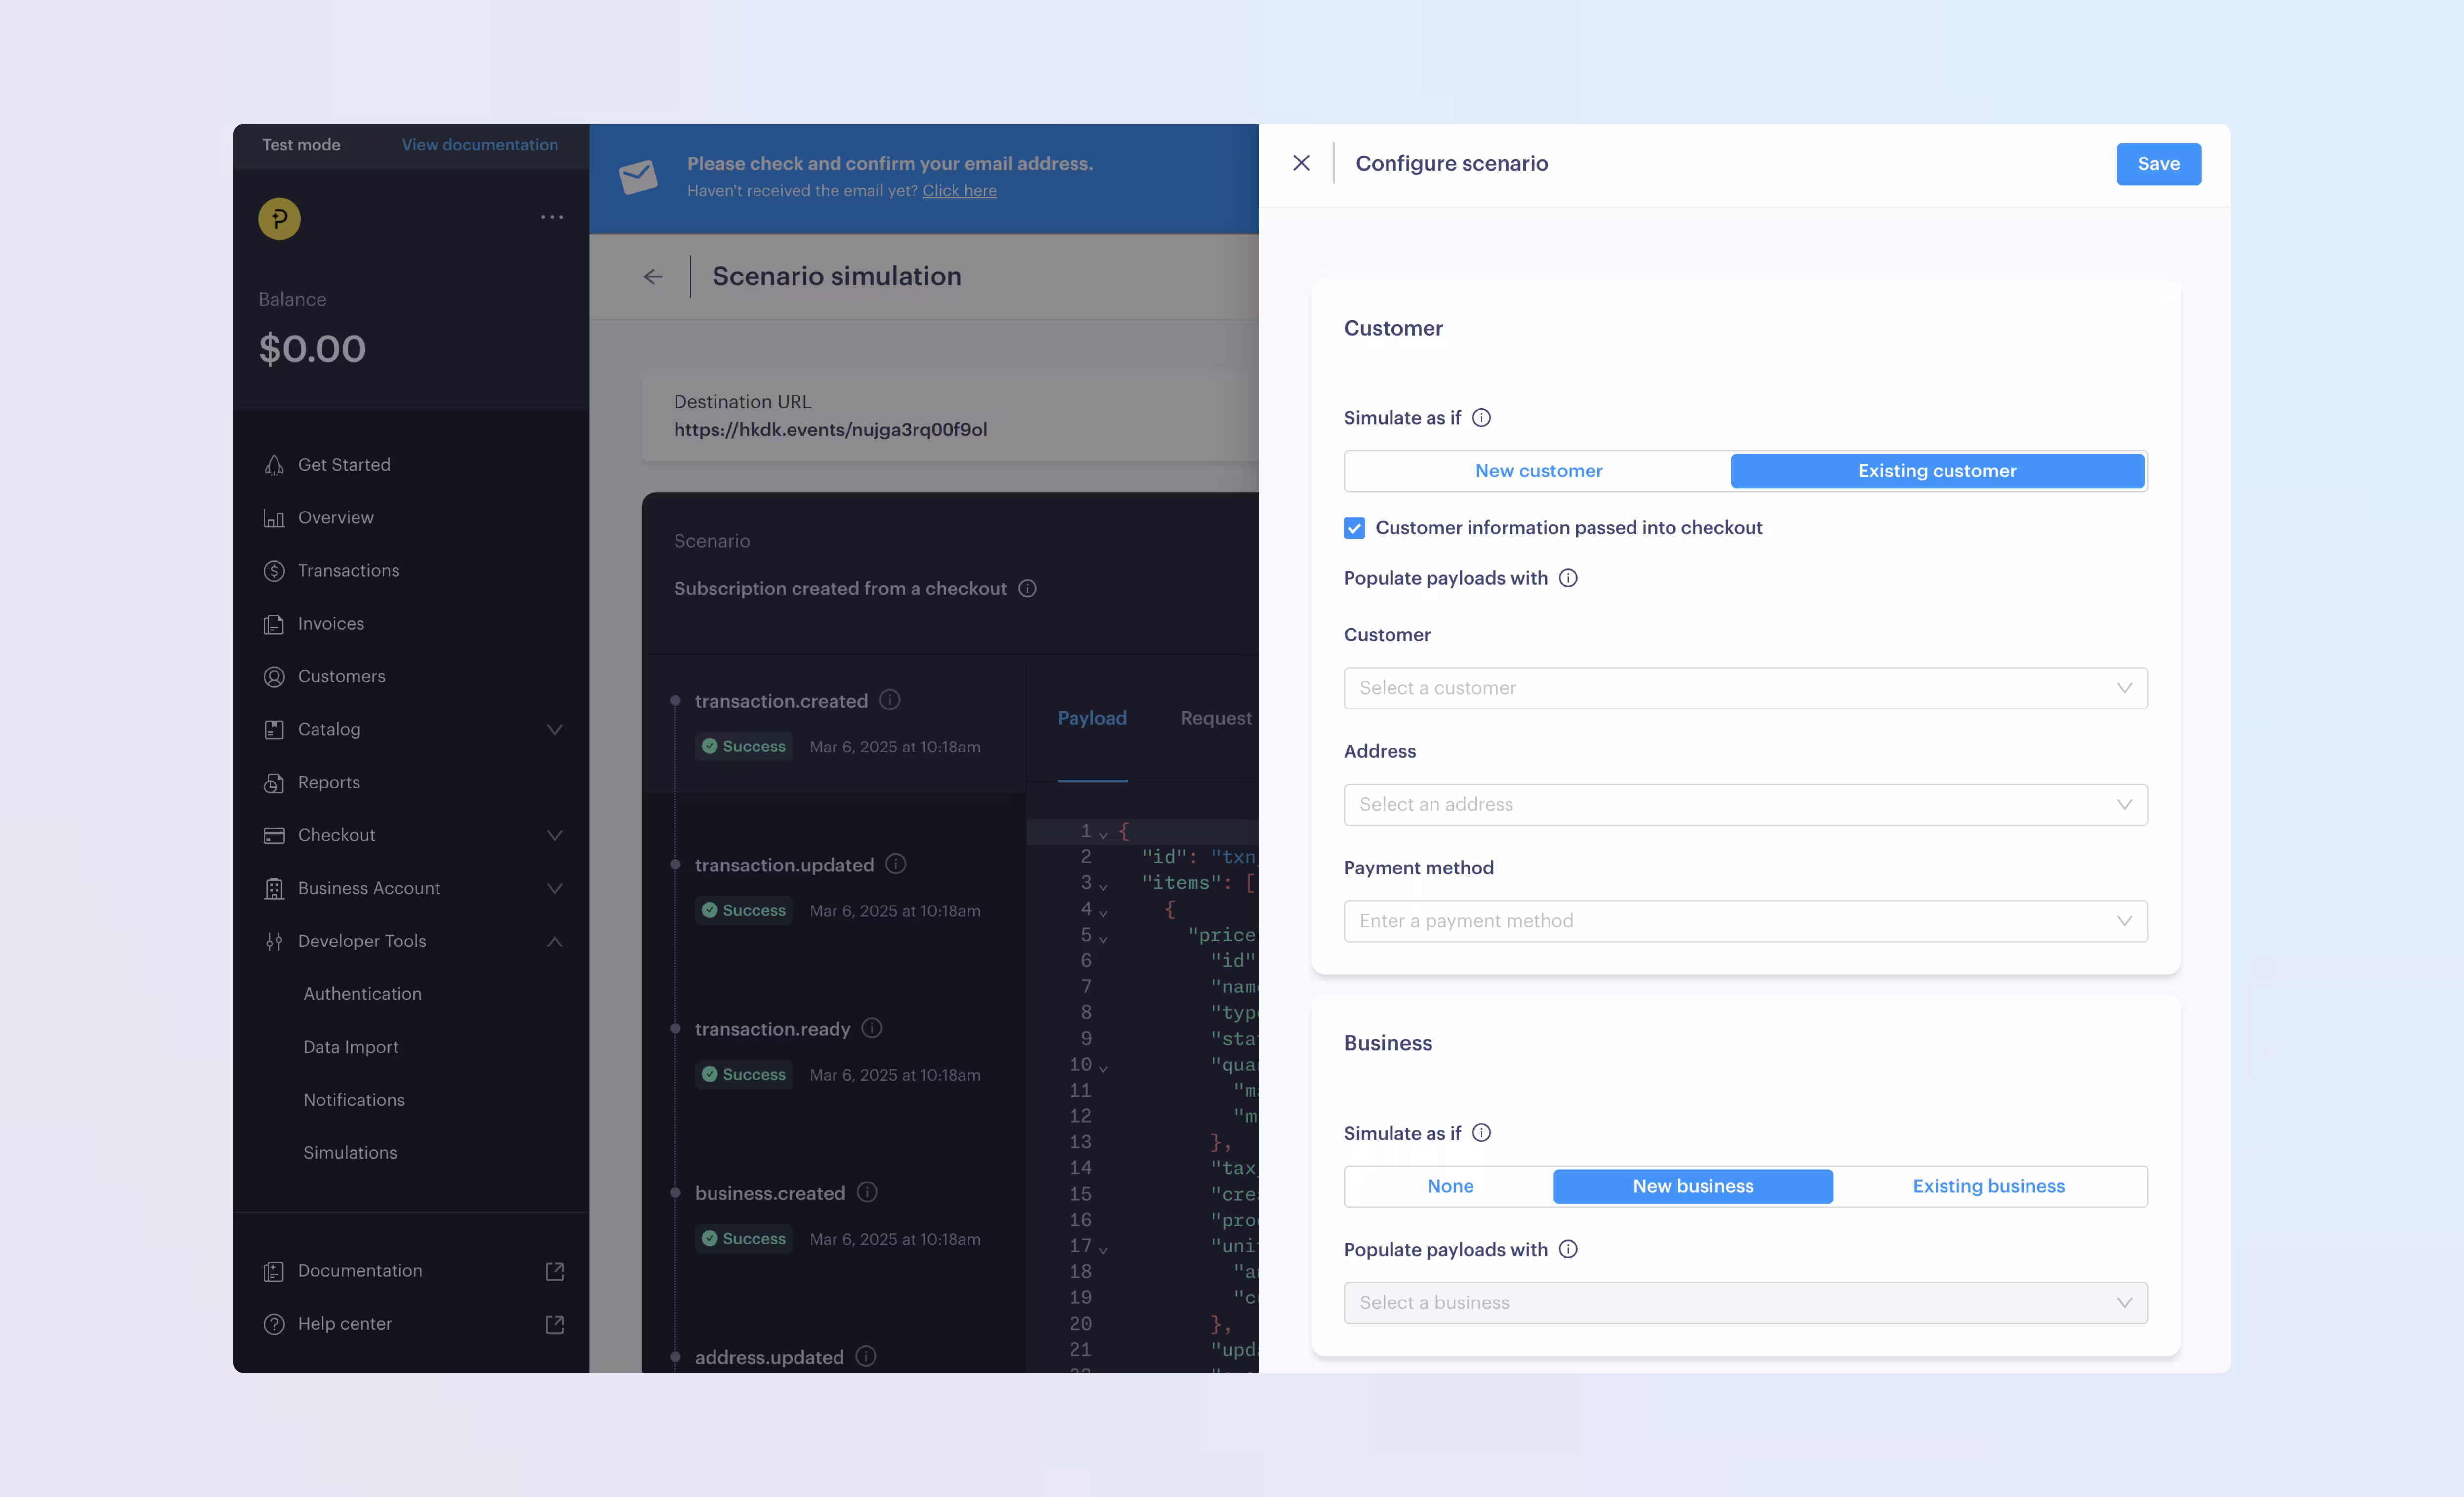
Task: Click info icon beside Business Simulate as if
Action: [1481, 1133]
